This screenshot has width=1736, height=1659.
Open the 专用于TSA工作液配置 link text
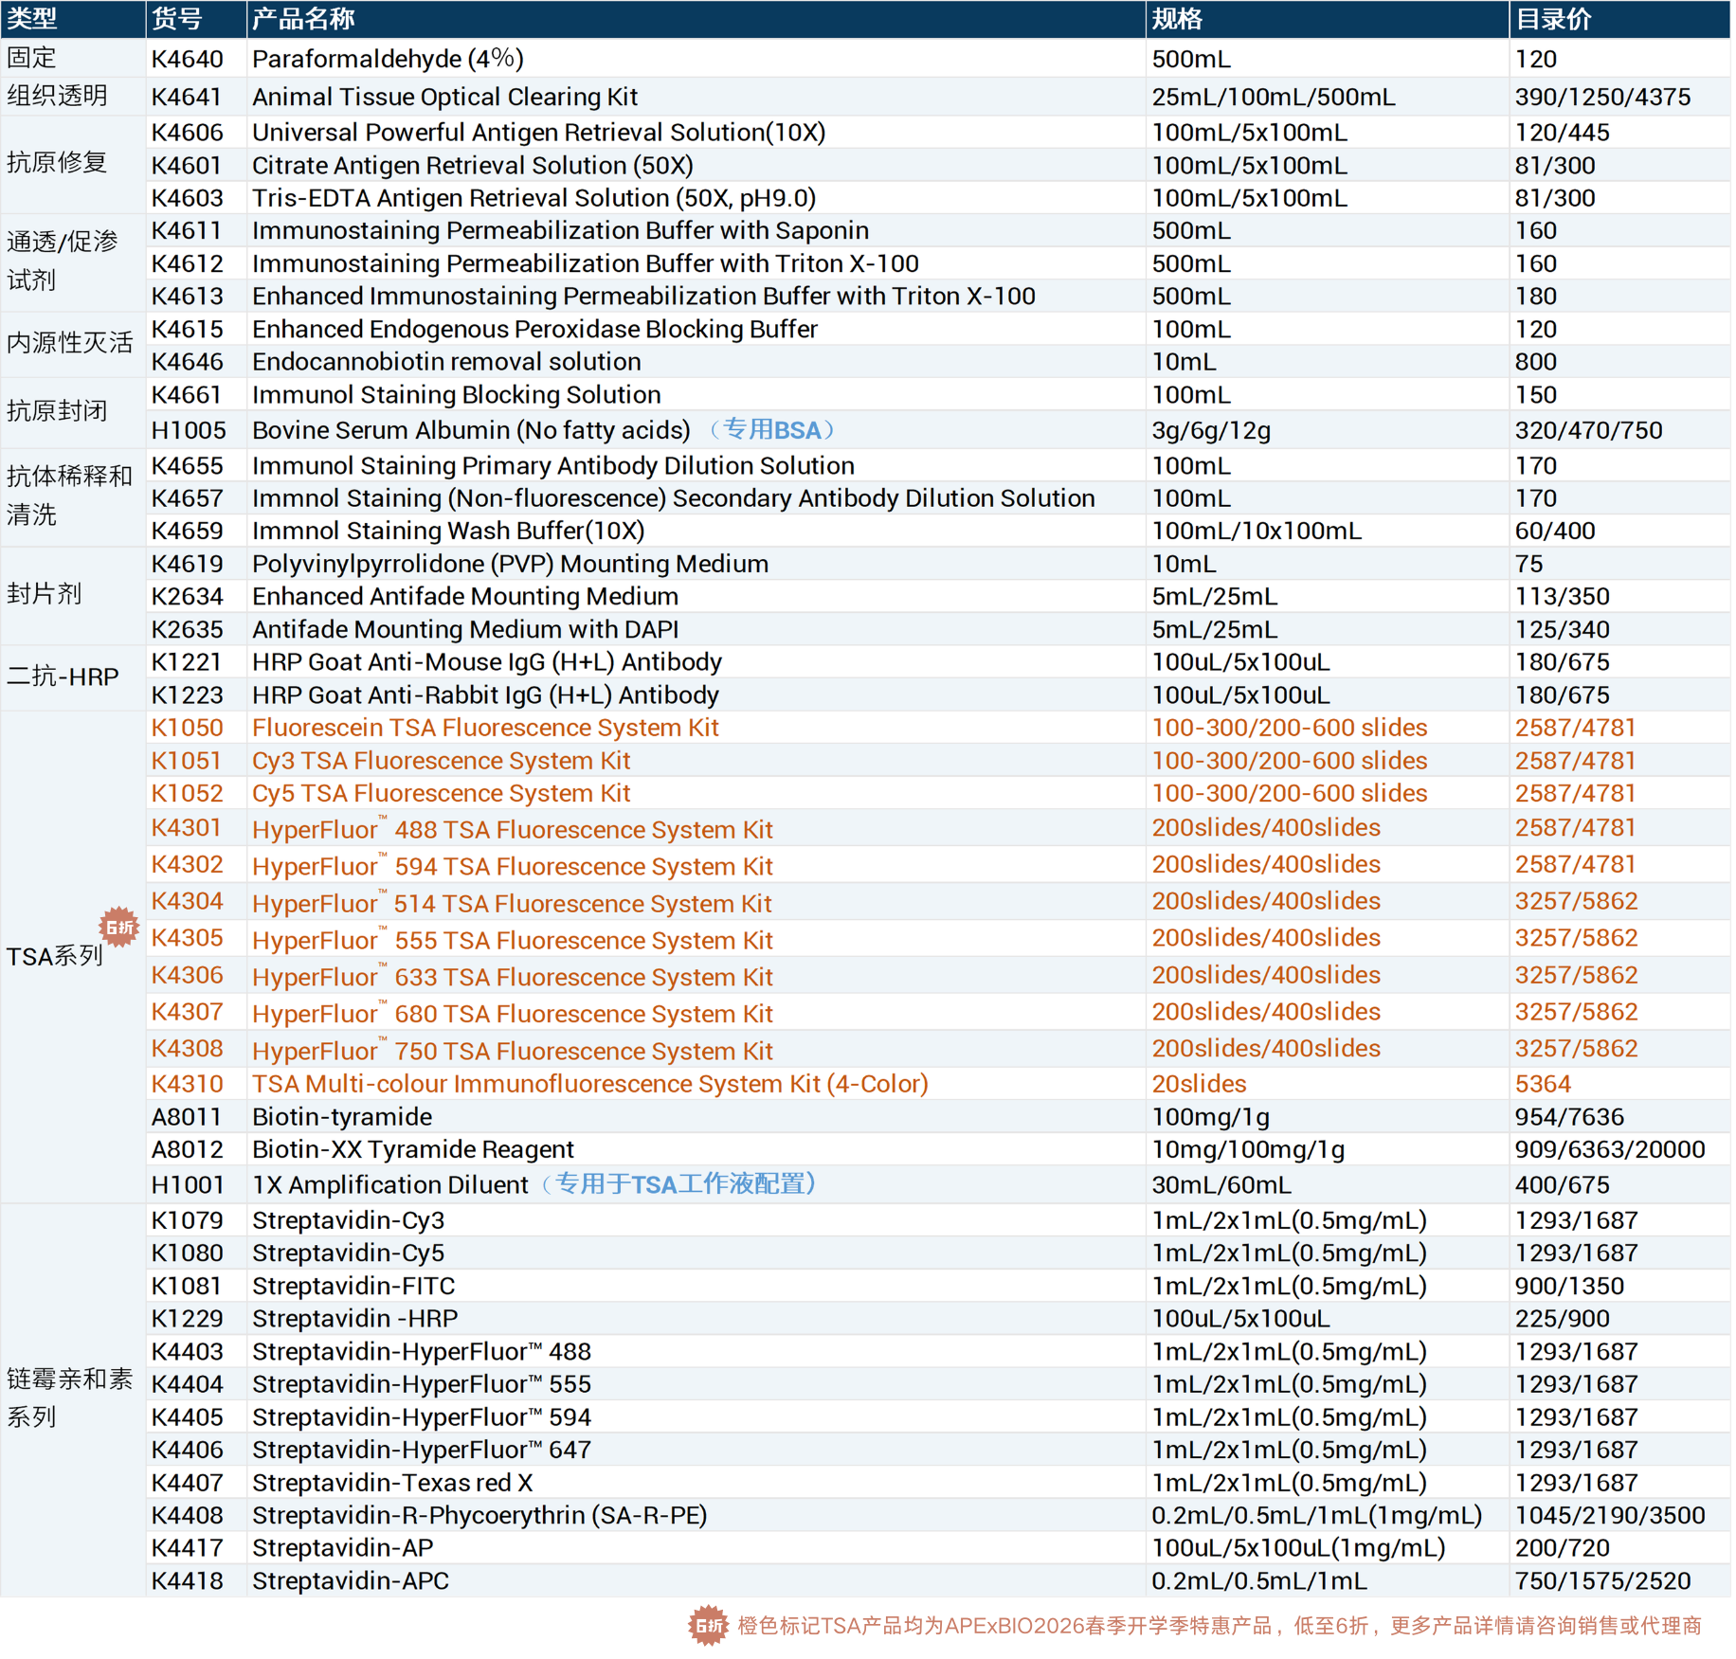[679, 1185]
